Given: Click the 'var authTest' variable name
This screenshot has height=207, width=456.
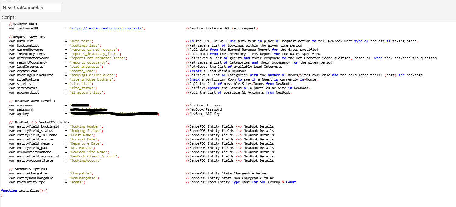Looking at the screenshot, I should coord(21,41).
